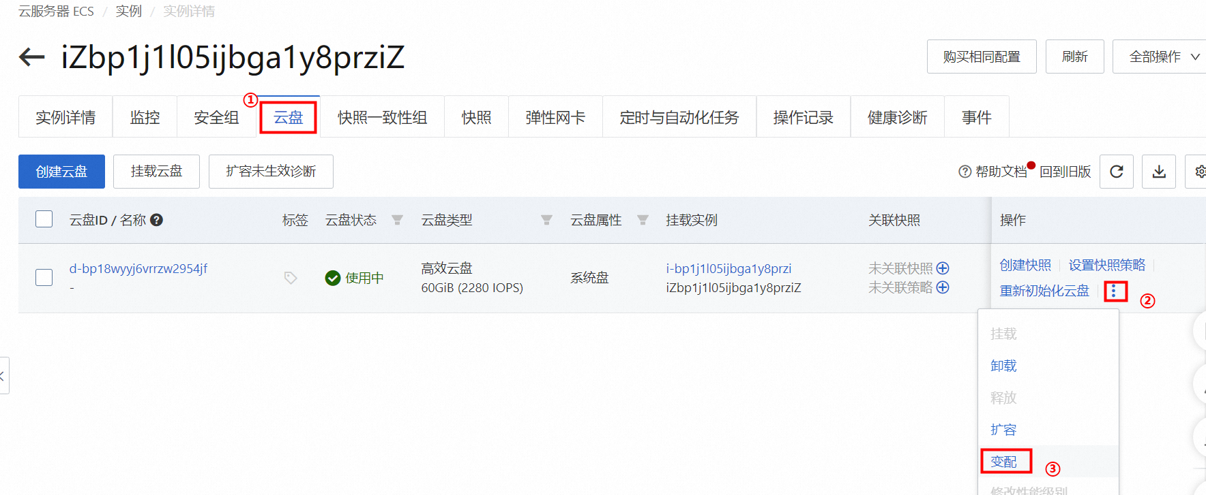Screen dimensions: 1206x495
Task: Click the back arrow beside instance name
Action: pyautogui.click(x=31, y=57)
